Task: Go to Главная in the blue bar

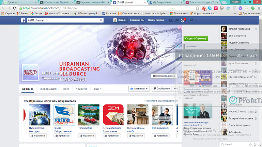Action: (x=137, y=20)
